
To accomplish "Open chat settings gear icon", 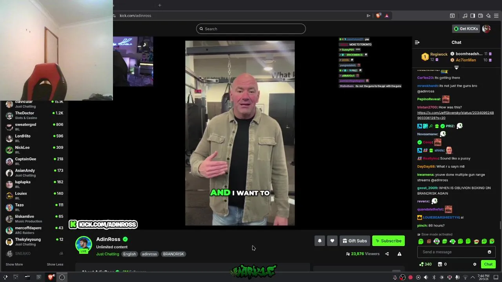I will (x=475, y=264).
